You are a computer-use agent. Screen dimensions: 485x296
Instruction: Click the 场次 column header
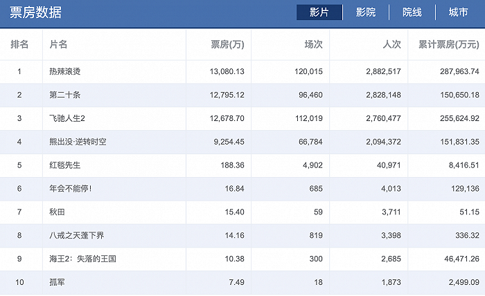314,45
